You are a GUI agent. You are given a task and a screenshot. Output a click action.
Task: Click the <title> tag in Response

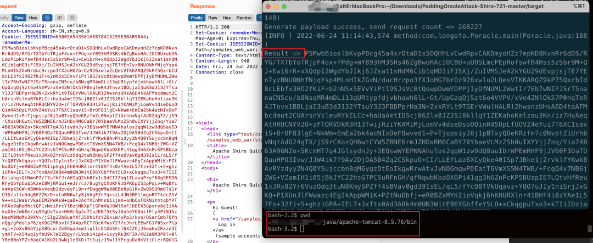coord(216,145)
